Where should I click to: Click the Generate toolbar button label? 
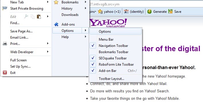(160, 12)
